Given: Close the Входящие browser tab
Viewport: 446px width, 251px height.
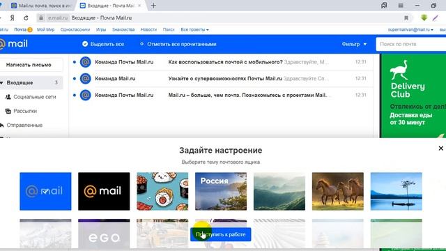Looking at the screenshot, I should (139, 6).
